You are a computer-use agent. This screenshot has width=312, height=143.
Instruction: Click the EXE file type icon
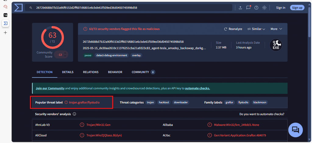276,45
